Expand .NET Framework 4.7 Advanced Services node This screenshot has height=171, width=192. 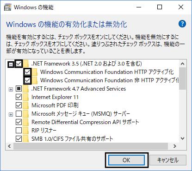pos(11,89)
